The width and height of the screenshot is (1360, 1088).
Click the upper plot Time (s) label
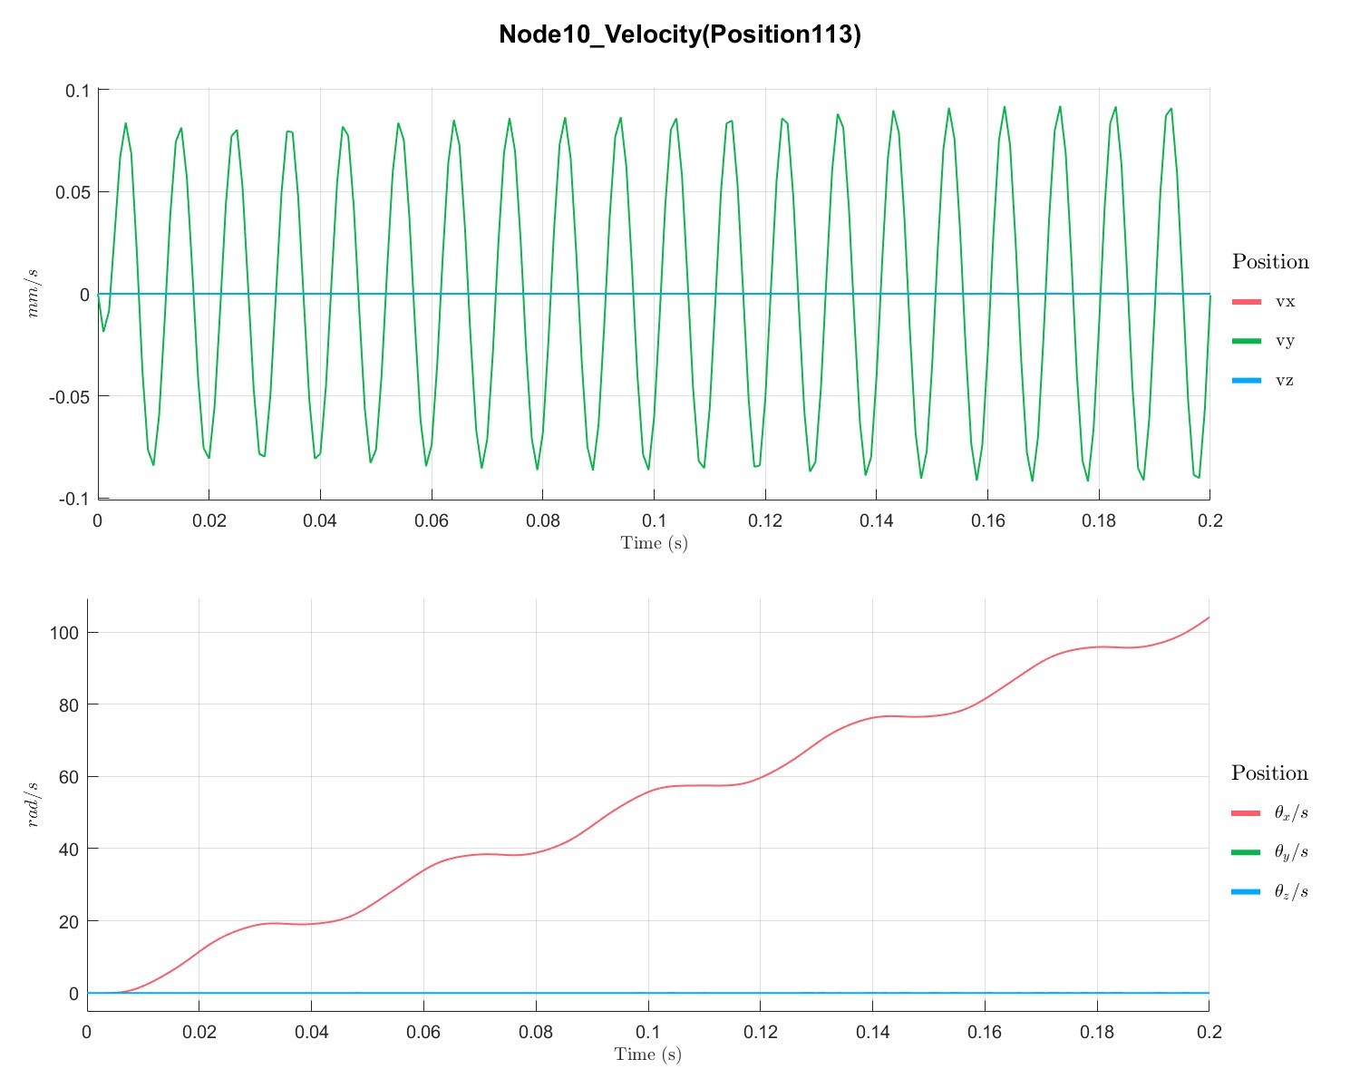click(x=654, y=543)
